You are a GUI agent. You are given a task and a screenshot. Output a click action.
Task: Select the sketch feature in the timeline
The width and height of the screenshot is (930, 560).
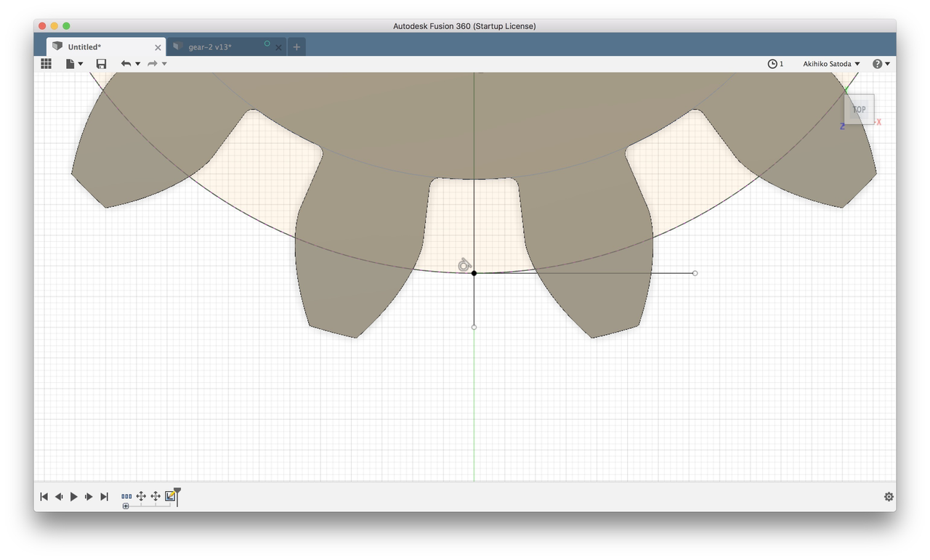point(170,496)
